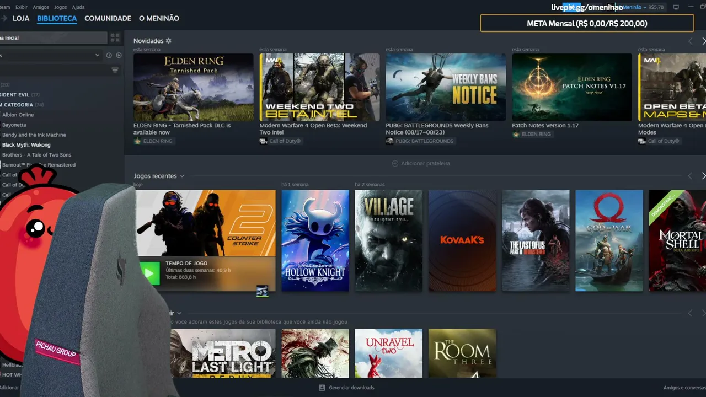Open Modern Warfare 4 Weekend Two Beta Intel news
The image size is (706, 397).
point(320,87)
